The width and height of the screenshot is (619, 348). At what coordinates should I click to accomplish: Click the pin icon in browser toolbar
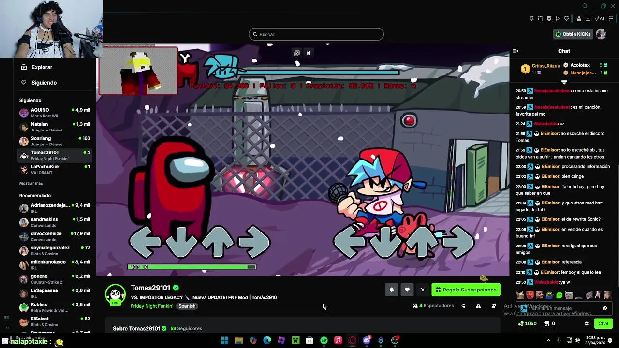pyautogui.click(x=531, y=19)
